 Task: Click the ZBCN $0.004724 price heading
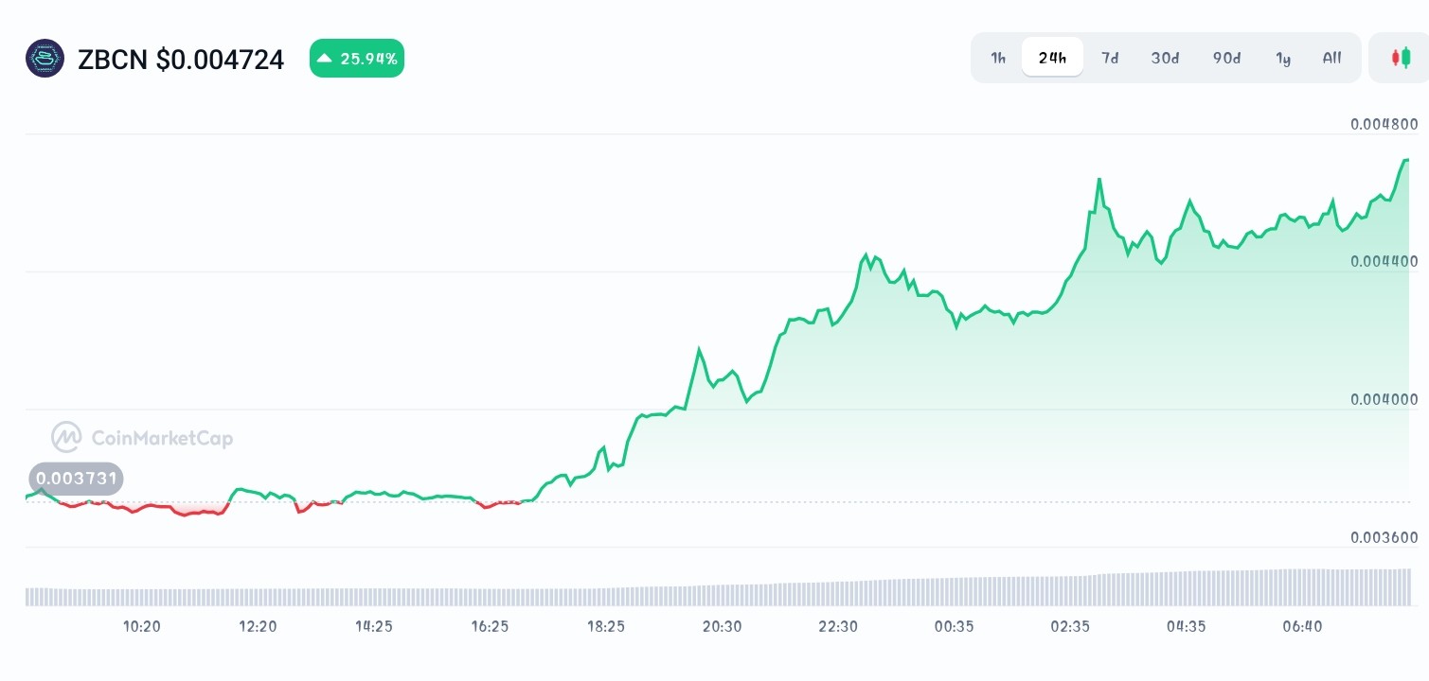180,59
